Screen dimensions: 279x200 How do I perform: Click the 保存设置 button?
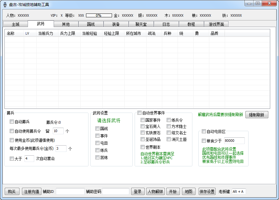tap(207, 191)
